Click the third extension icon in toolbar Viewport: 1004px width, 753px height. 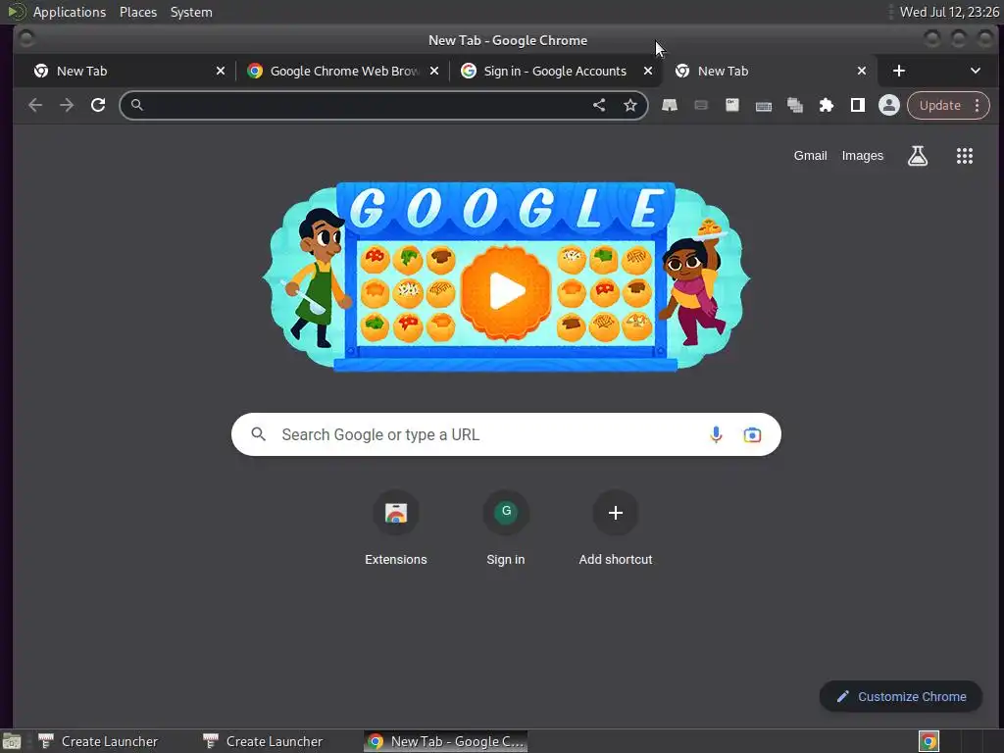(731, 105)
